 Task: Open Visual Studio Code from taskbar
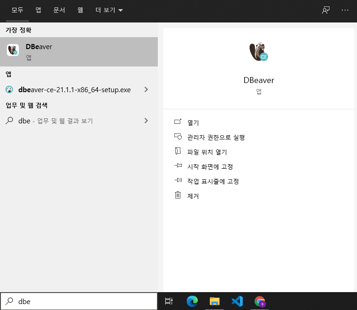click(x=237, y=301)
